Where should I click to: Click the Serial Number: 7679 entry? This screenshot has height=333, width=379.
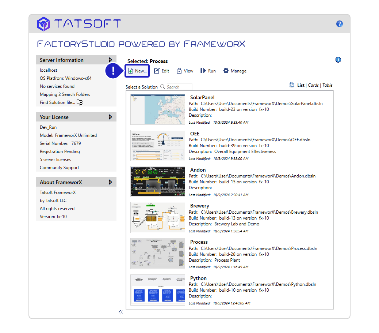pyautogui.click(x=60, y=143)
